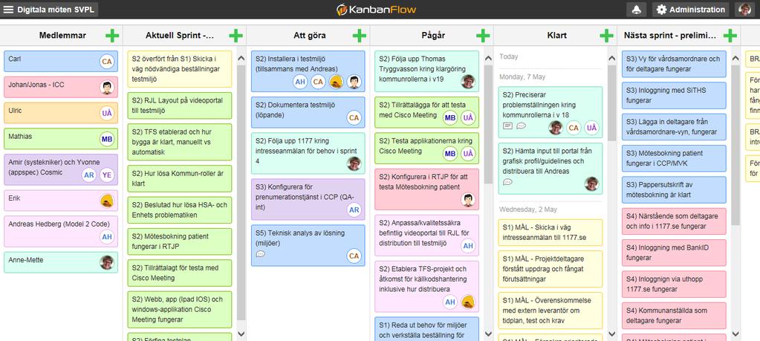760x341 pixels.
Task: Click scroll down arrow in the Aktuell Sprint column
Action: [241, 334]
